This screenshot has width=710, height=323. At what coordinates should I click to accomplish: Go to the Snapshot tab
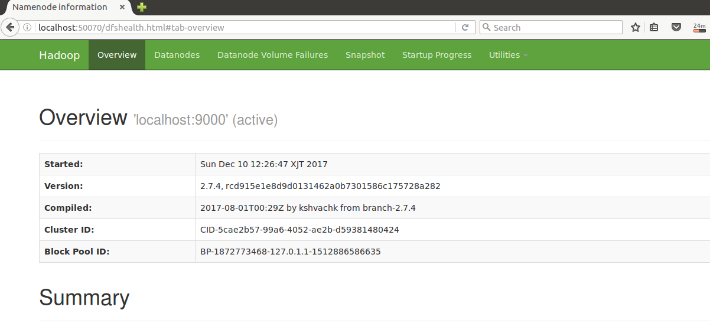365,55
